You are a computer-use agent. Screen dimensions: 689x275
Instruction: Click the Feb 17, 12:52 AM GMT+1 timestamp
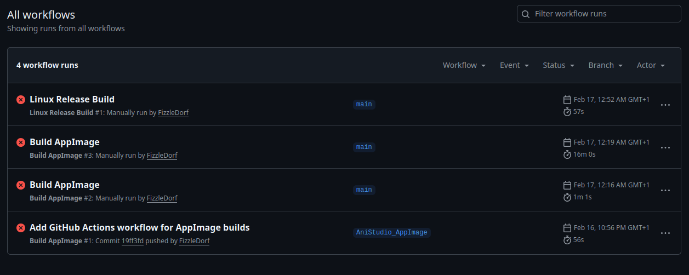click(611, 100)
